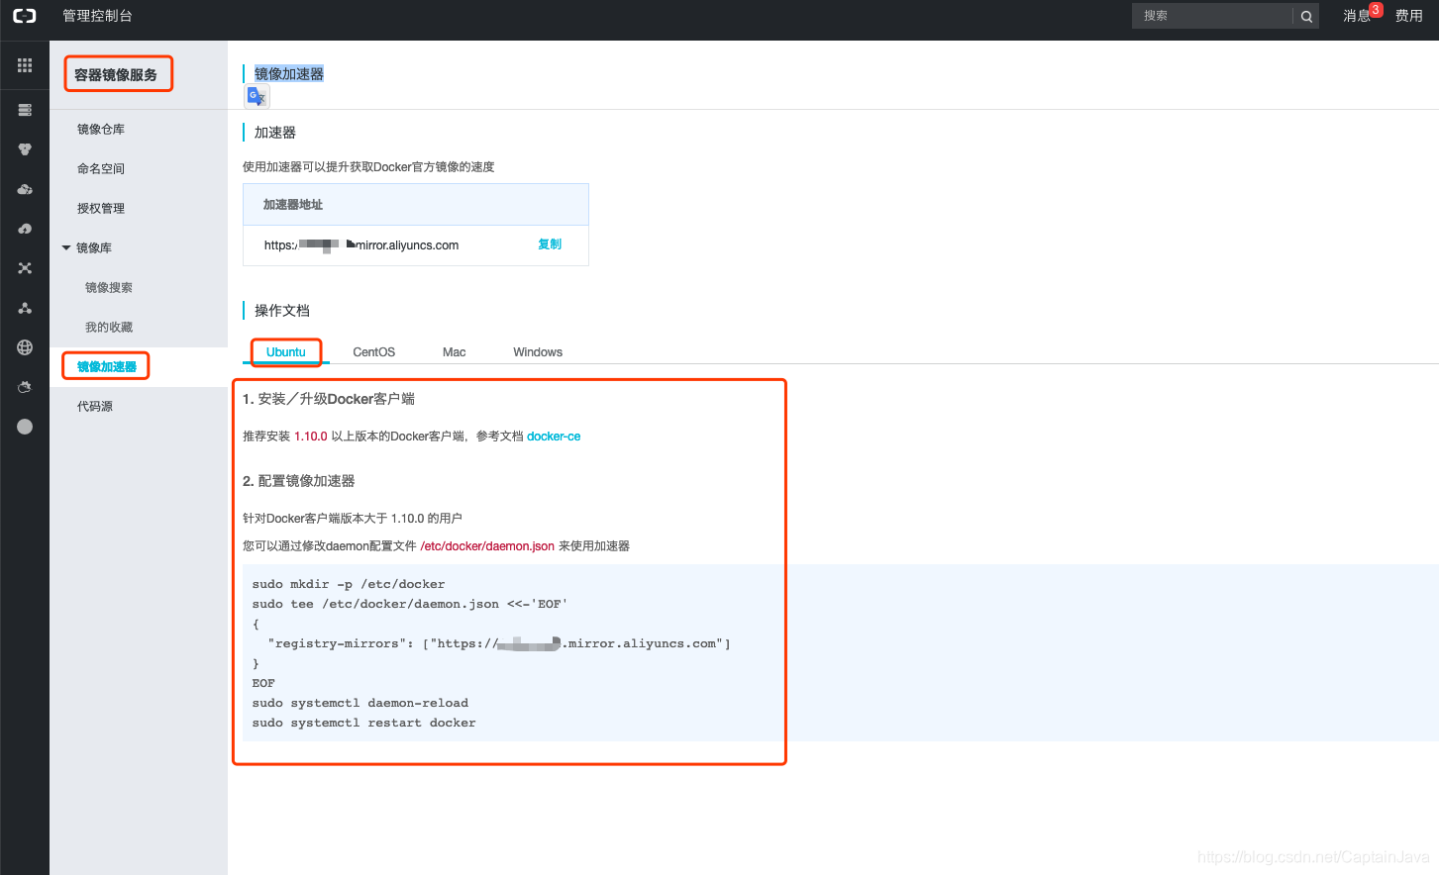Open the products grid menu icon
The height and width of the screenshot is (875, 1439).
[25, 65]
